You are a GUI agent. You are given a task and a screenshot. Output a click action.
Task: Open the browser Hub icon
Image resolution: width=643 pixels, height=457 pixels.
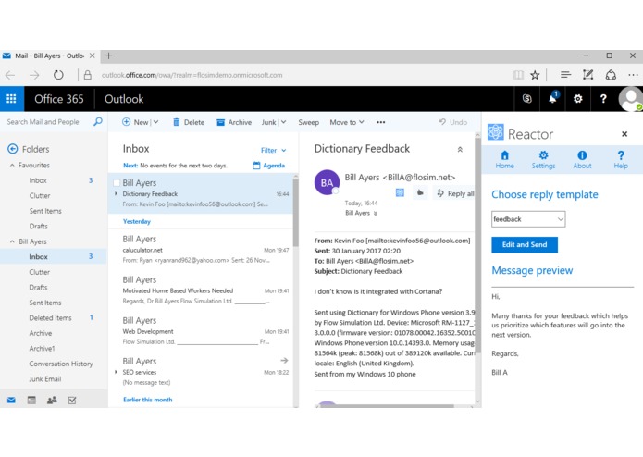(x=565, y=75)
